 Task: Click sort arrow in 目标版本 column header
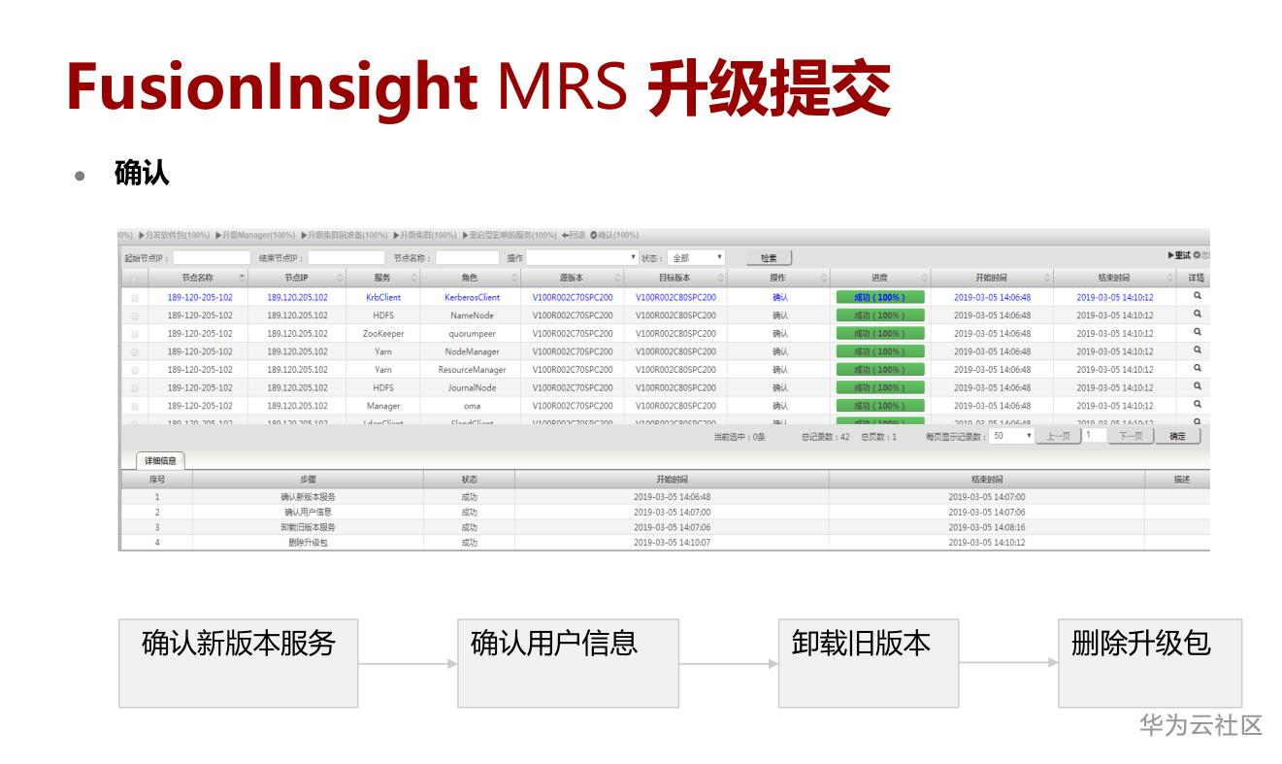(721, 279)
